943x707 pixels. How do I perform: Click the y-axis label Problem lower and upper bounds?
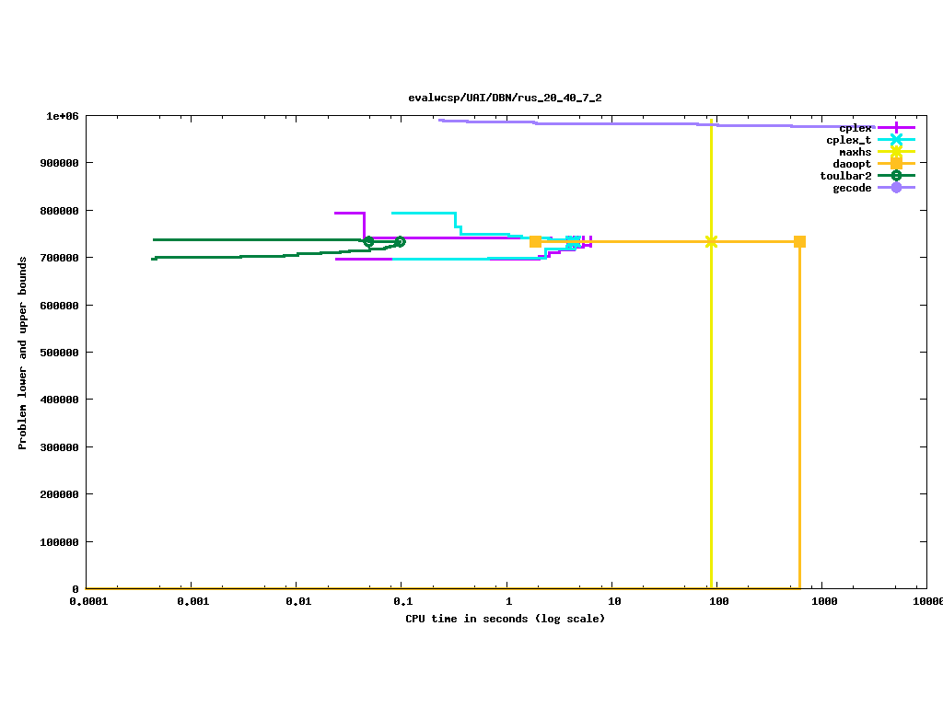pos(23,353)
